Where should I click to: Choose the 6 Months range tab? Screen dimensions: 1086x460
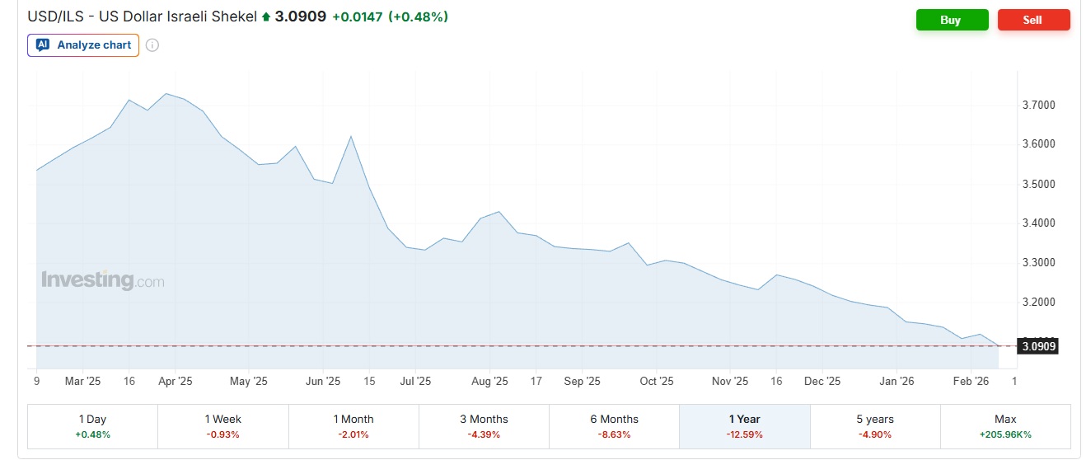pos(614,426)
